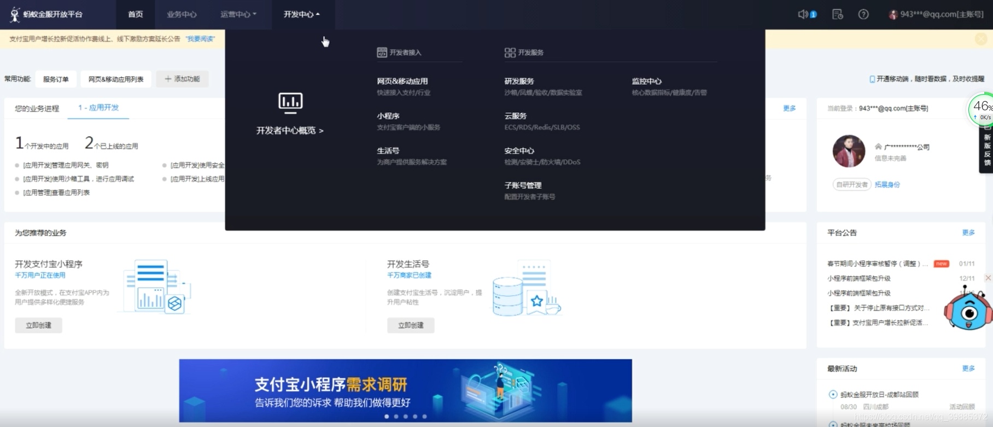Click the 千万商家已创建 link
Viewport: 993px width, 427px height.
[x=409, y=276]
